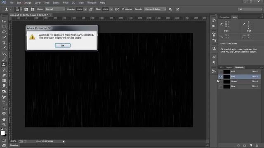
Task: Open the 3D workspace switcher dropdown
Action: [x=250, y=9]
